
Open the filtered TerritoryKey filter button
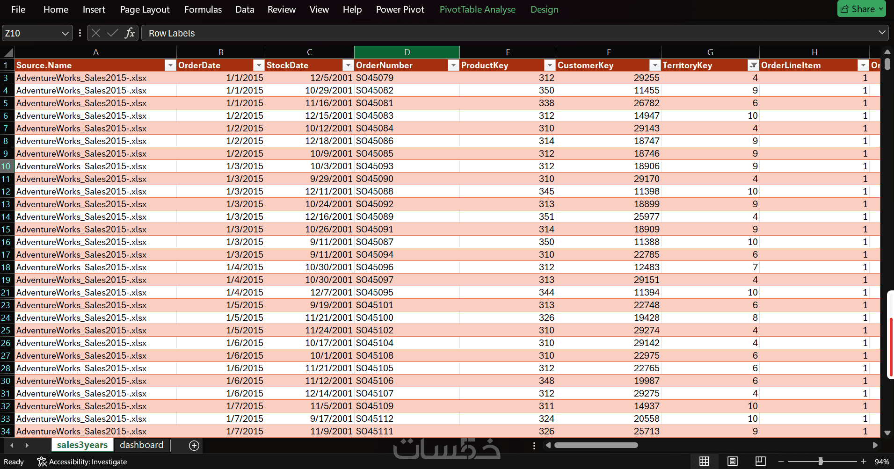753,65
